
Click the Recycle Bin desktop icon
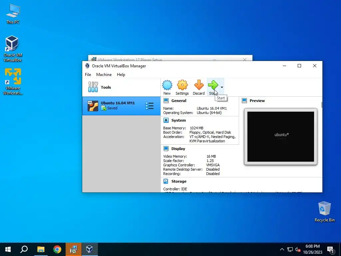click(x=324, y=211)
